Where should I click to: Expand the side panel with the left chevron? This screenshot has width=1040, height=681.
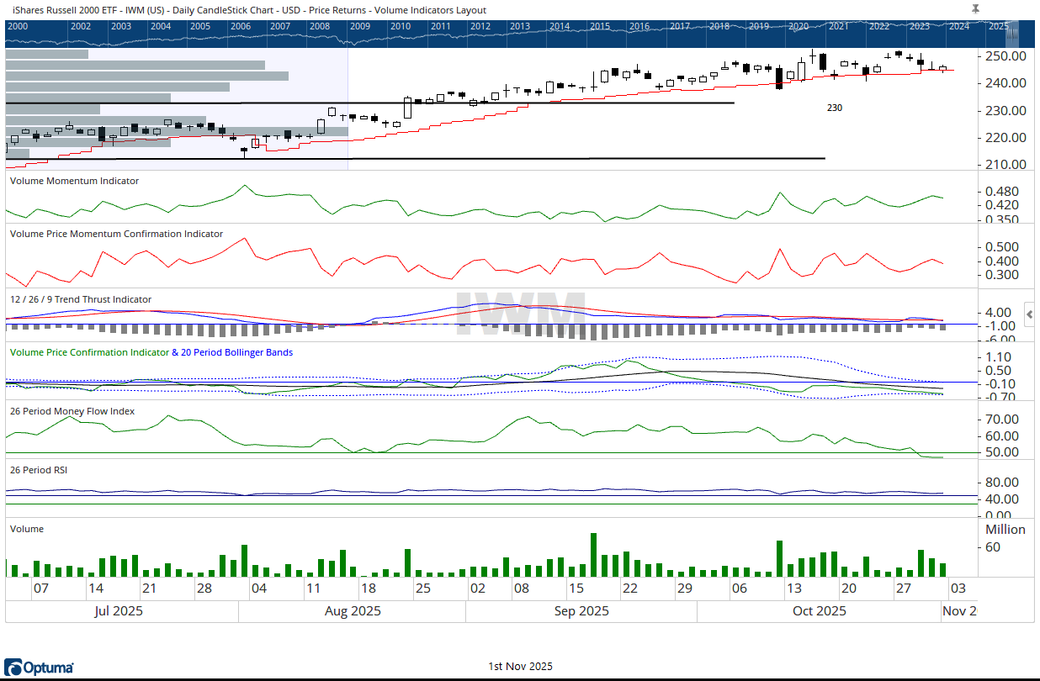pyautogui.click(x=1028, y=311)
